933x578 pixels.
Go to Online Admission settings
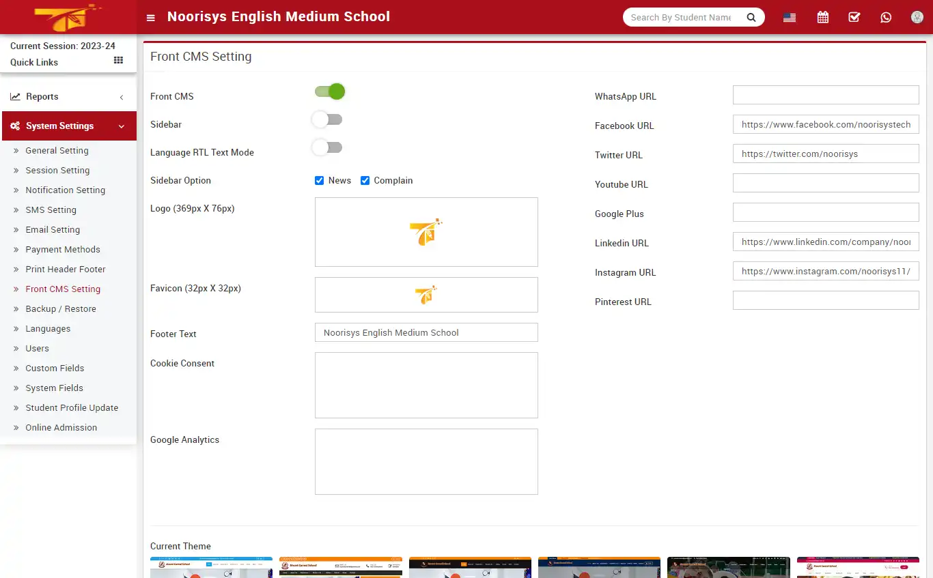click(x=61, y=427)
